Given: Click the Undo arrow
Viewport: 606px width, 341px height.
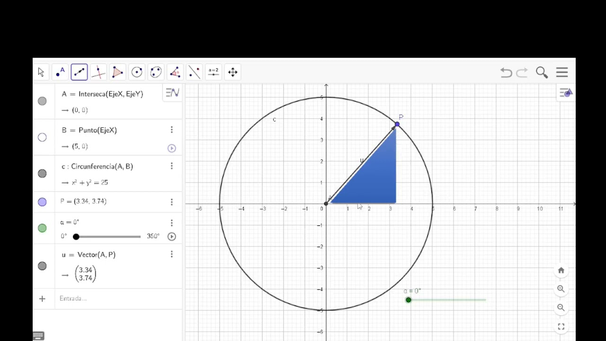Looking at the screenshot, I should (x=506, y=72).
